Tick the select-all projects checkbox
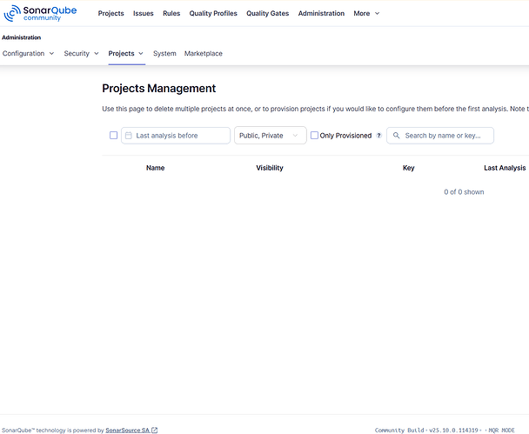The image size is (529, 434). pyautogui.click(x=114, y=135)
